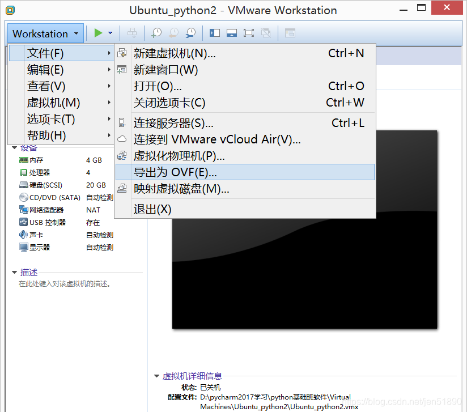Click the console view toolbar icon
Image resolution: width=467 pixels, height=412 pixels.
pos(290,33)
